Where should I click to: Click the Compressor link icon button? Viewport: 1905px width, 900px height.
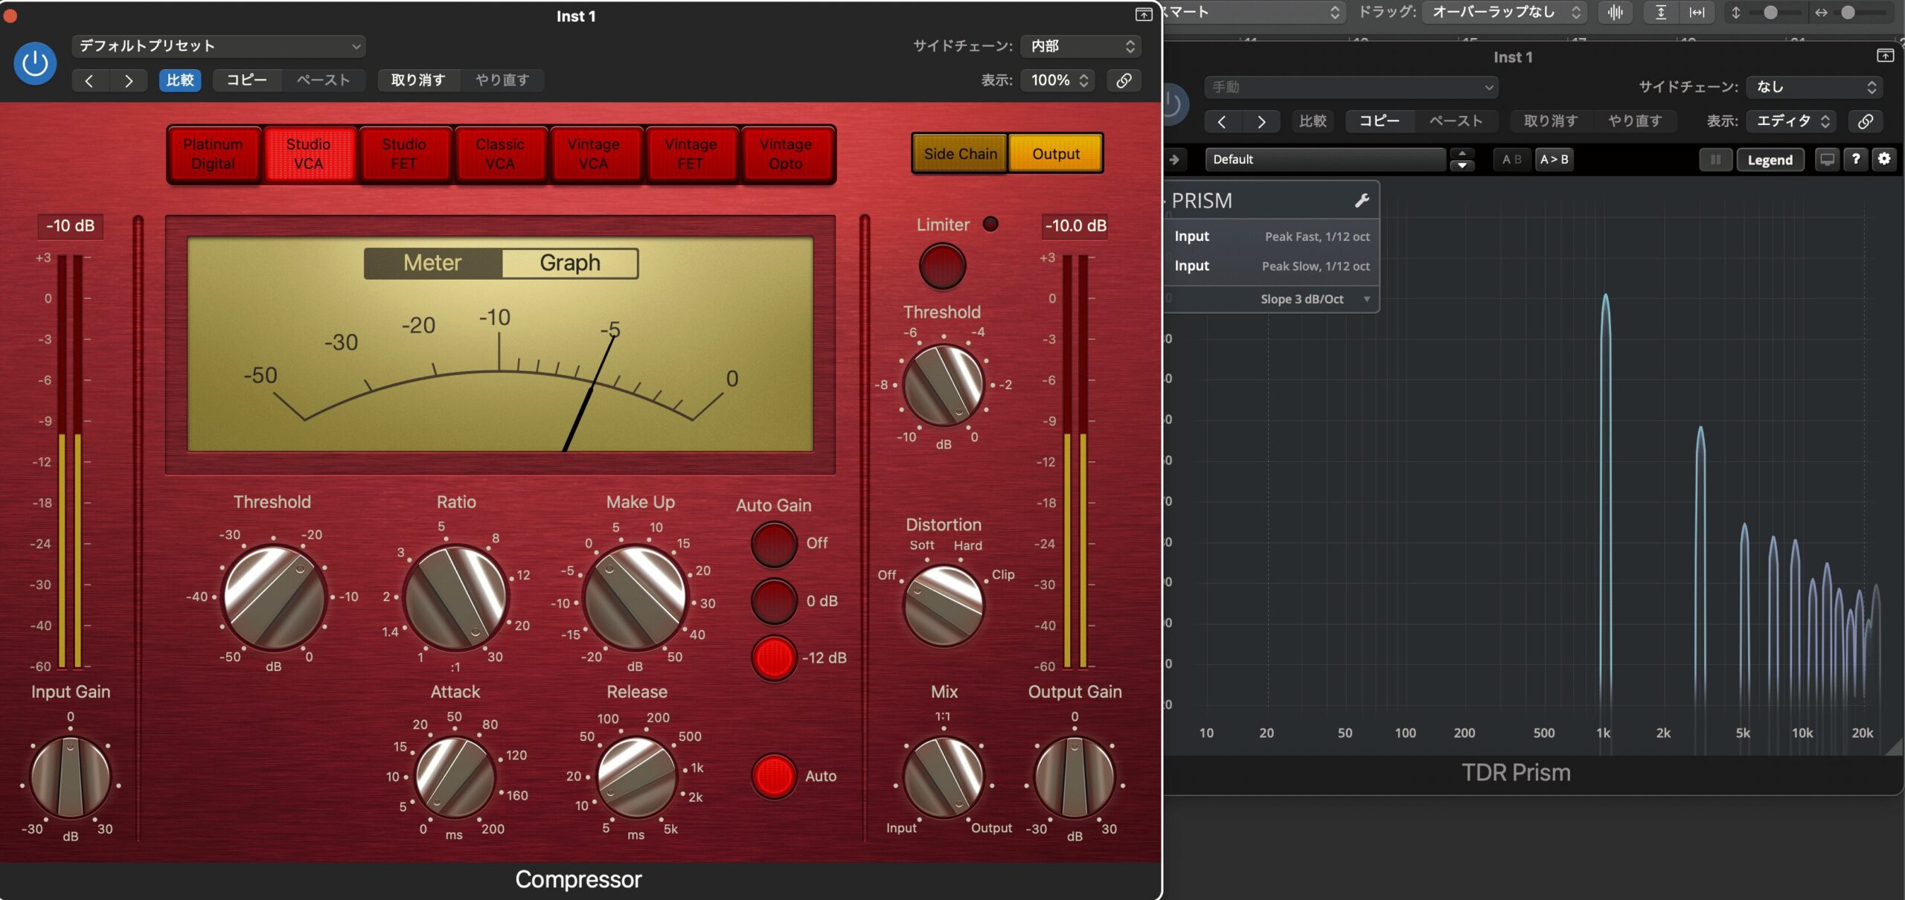coord(1124,80)
